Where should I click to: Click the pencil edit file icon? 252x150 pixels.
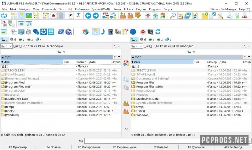click(x=220, y=16)
